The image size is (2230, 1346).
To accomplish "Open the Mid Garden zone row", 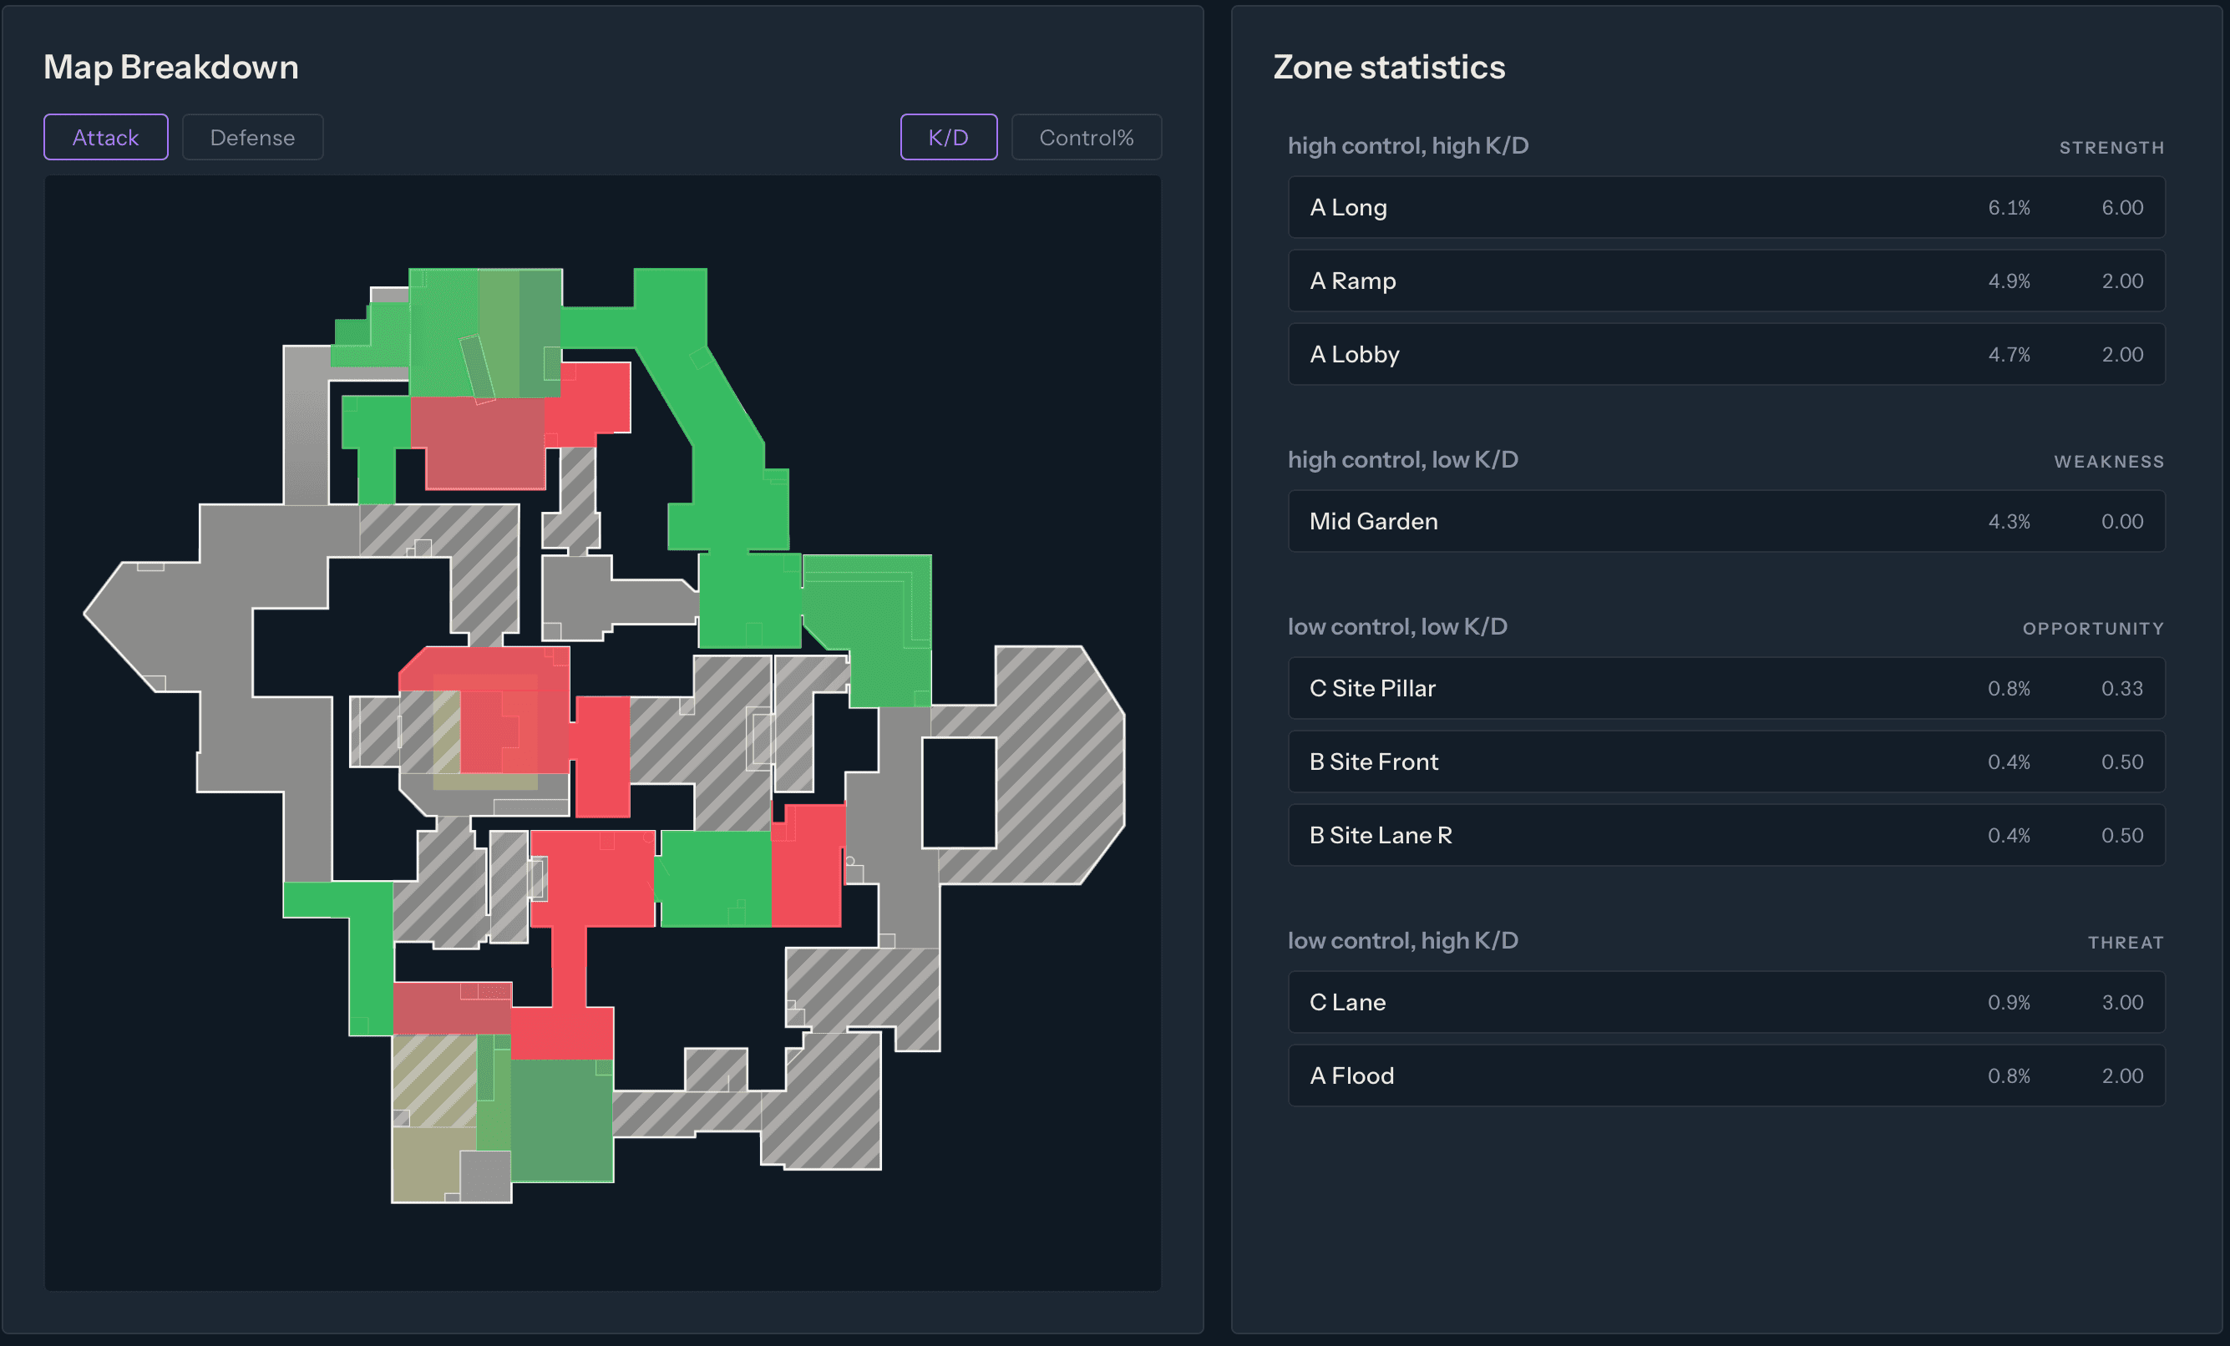I will [x=1726, y=521].
